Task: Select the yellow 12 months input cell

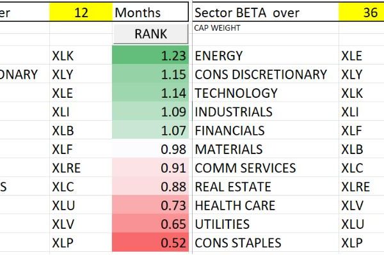Action: 81,12
